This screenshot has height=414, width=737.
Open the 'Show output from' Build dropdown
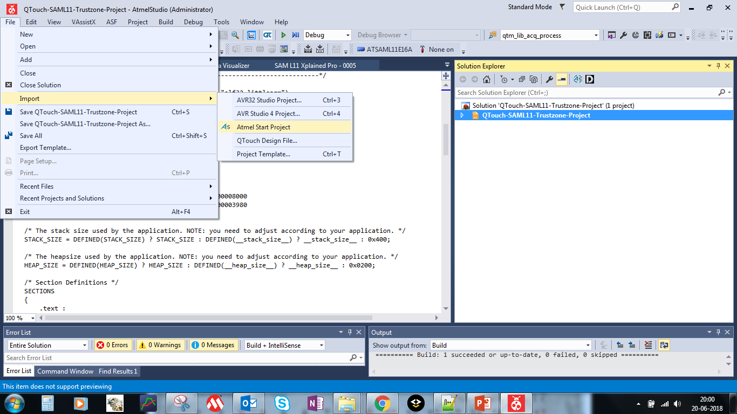pyautogui.click(x=510, y=346)
